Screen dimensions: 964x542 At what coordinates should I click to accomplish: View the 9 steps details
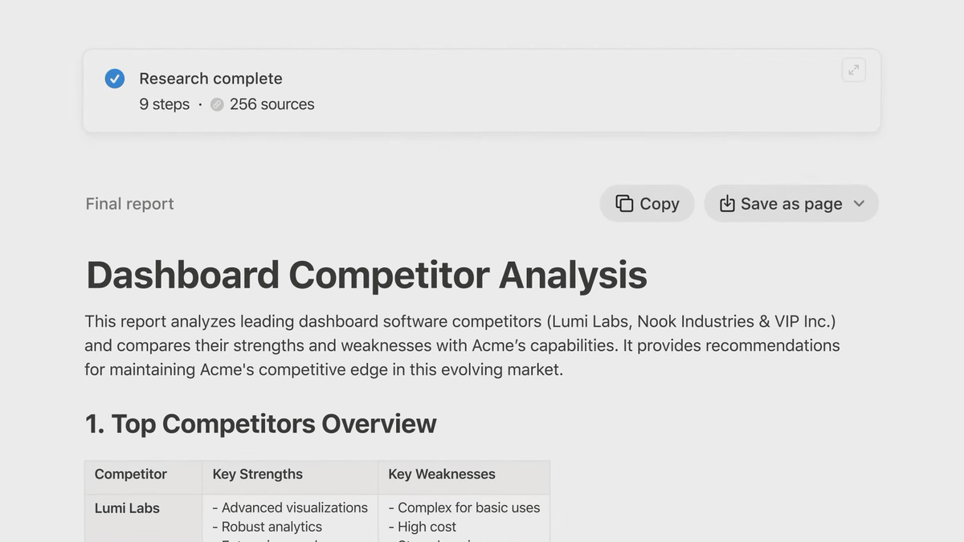point(165,104)
